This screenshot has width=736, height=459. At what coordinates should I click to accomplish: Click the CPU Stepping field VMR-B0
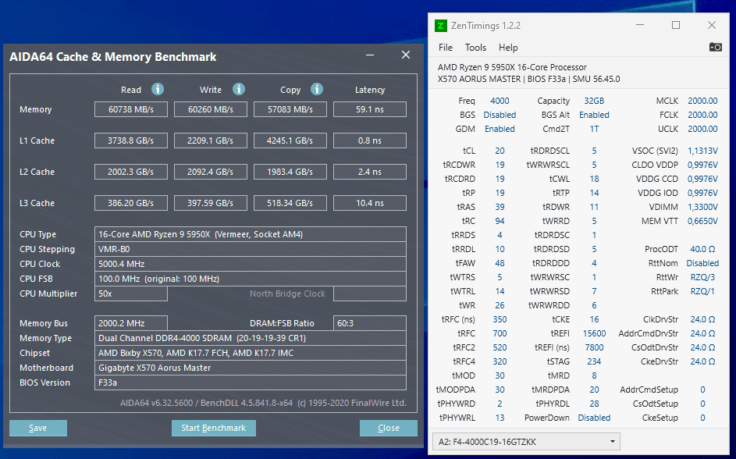pyautogui.click(x=251, y=249)
